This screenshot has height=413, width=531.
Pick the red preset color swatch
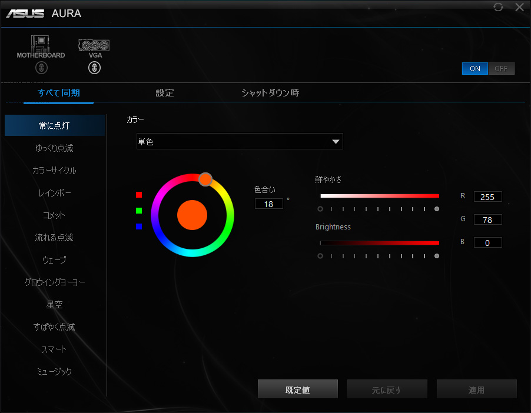coord(139,195)
